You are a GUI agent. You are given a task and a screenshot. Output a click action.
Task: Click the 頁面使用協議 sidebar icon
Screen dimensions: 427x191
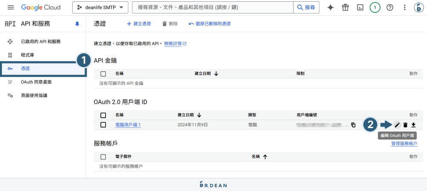(10, 95)
